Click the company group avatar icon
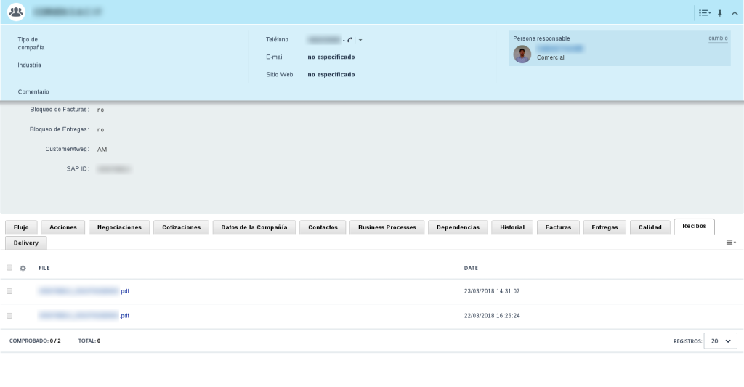This screenshot has height=387, width=744. coord(16,12)
